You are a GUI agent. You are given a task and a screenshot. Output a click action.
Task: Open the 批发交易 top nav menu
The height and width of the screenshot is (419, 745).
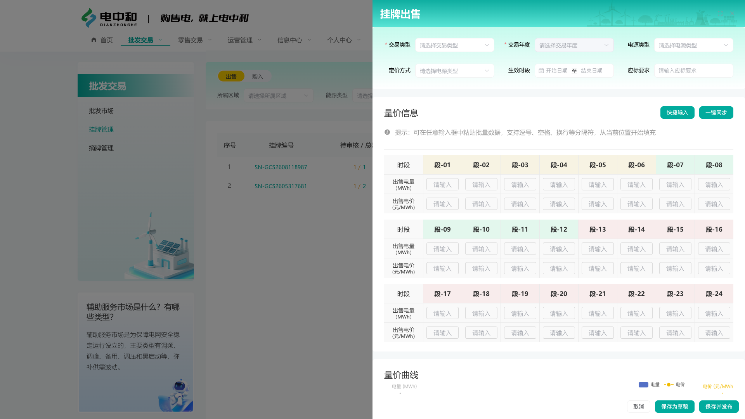[x=145, y=40]
